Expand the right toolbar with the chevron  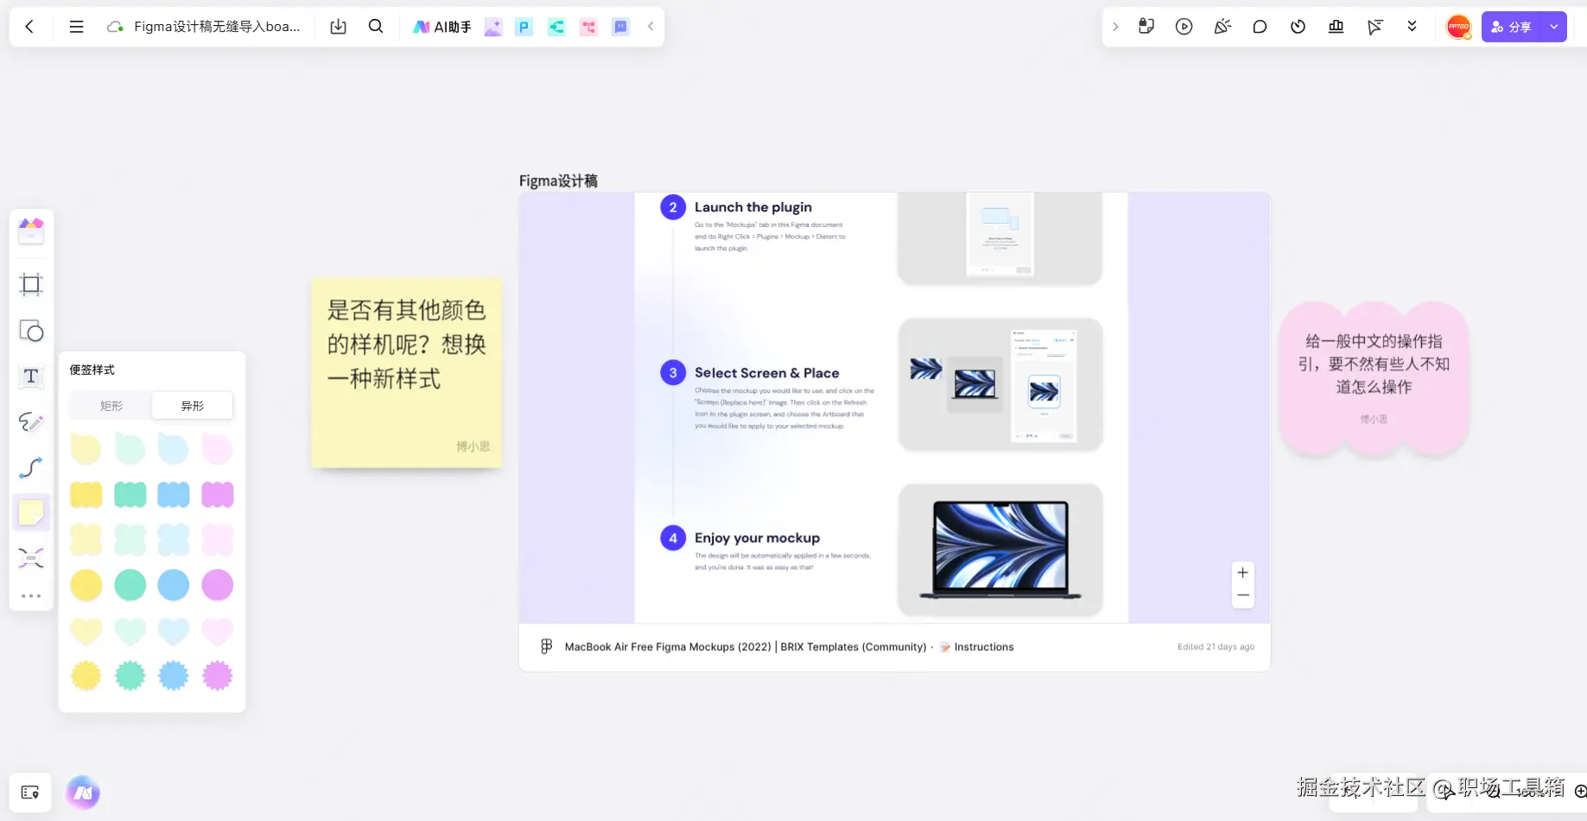tap(1115, 27)
